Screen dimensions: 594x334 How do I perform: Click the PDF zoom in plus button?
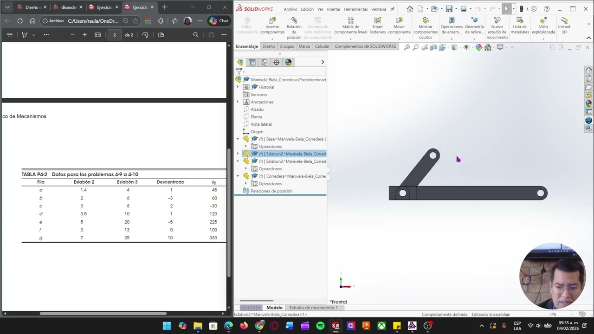pyautogui.click(x=84, y=35)
